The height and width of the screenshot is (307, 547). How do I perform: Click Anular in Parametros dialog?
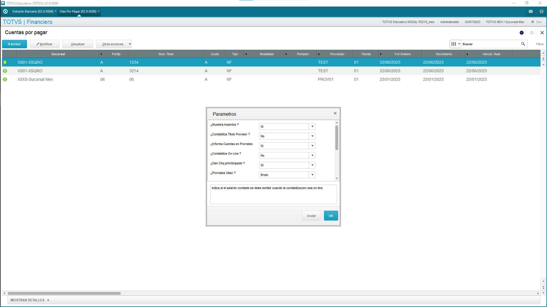(x=311, y=216)
